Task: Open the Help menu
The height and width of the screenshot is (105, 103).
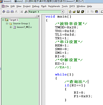Action: click(90, 6)
